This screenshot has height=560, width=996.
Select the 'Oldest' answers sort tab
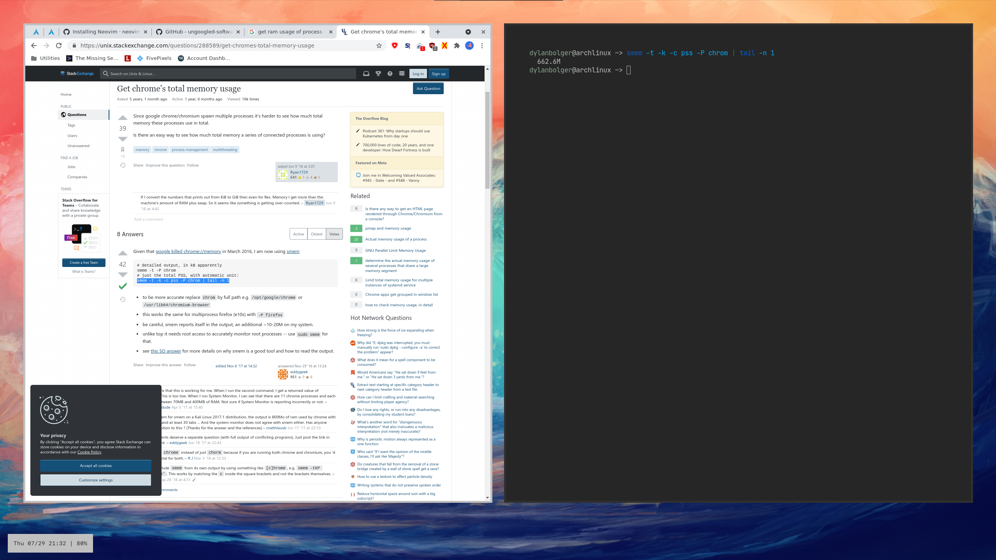[317, 234]
